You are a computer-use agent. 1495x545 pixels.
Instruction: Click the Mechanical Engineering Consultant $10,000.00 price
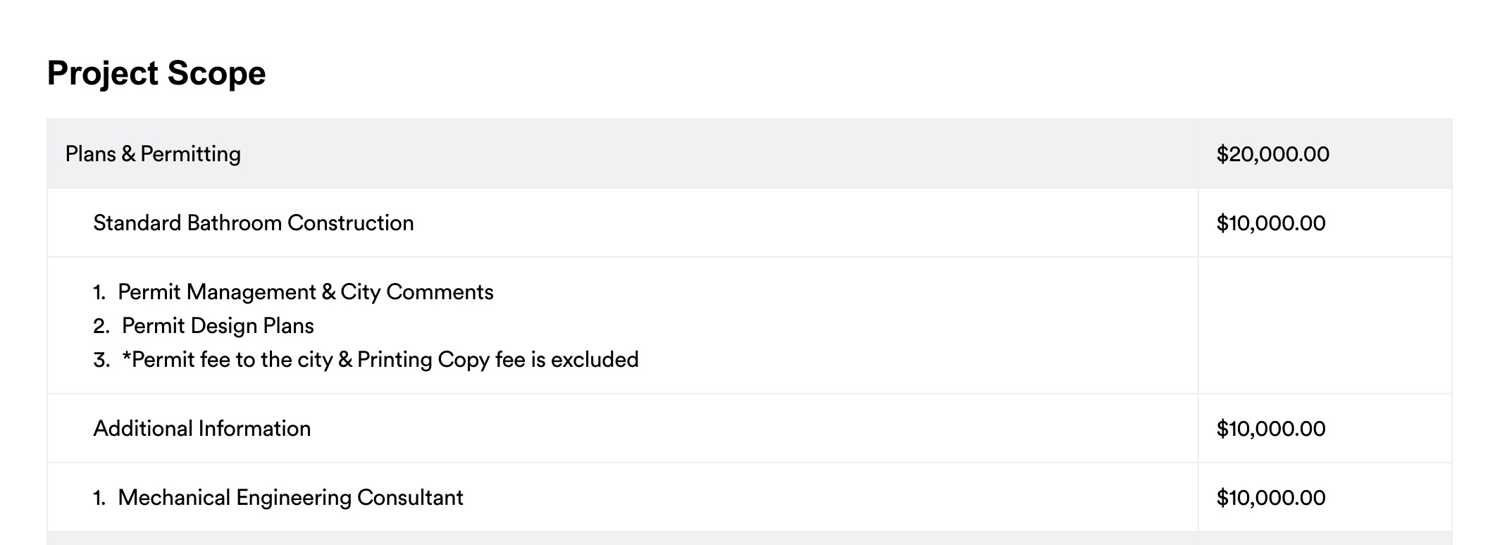tap(1270, 498)
